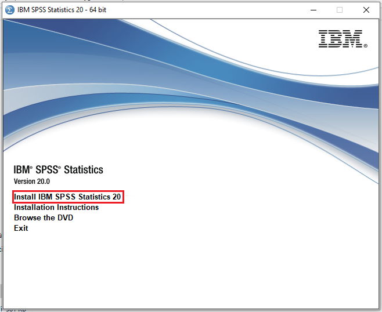382x312 pixels.
Task: Click the IBM SPSS Statistics heading
Action: point(58,170)
